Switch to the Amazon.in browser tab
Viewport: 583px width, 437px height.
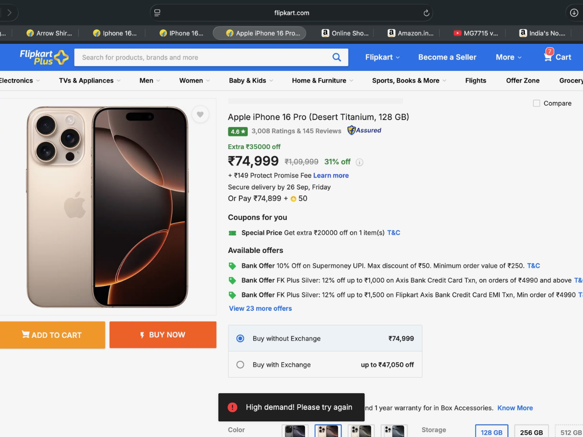[410, 33]
